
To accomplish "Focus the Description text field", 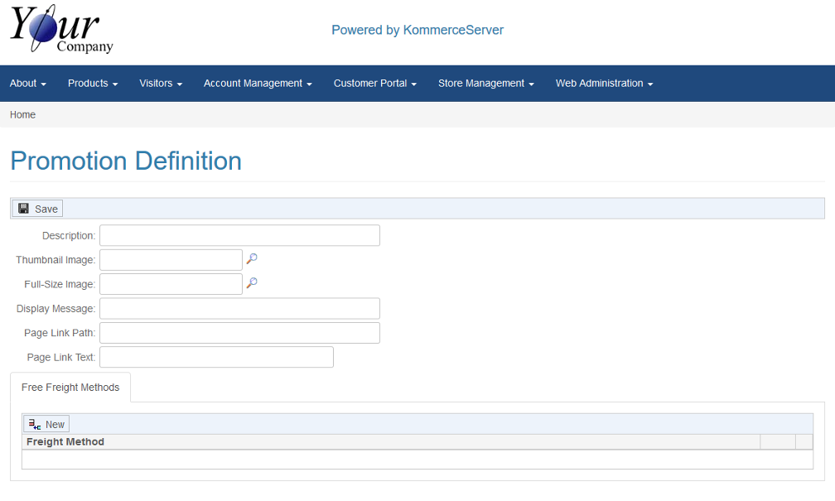I will [x=239, y=235].
